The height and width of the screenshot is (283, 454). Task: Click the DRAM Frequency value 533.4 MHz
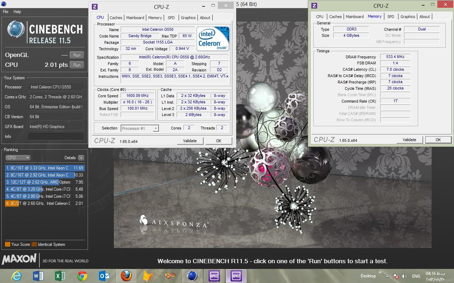[395, 57]
